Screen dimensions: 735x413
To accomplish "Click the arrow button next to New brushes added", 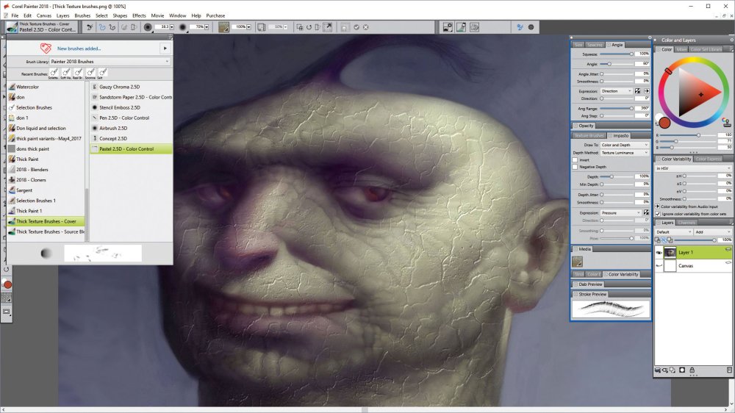I will [x=165, y=49].
